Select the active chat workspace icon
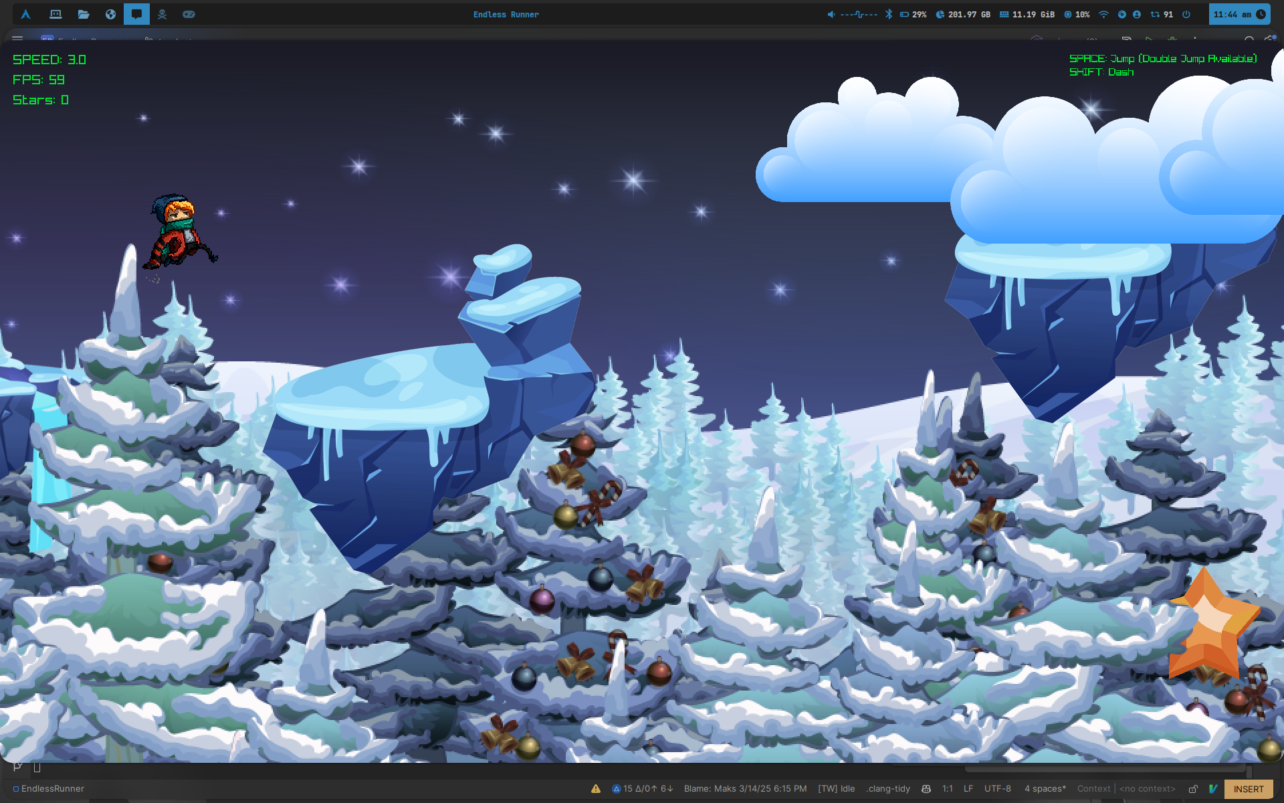The width and height of the screenshot is (1284, 803). (136, 14)
